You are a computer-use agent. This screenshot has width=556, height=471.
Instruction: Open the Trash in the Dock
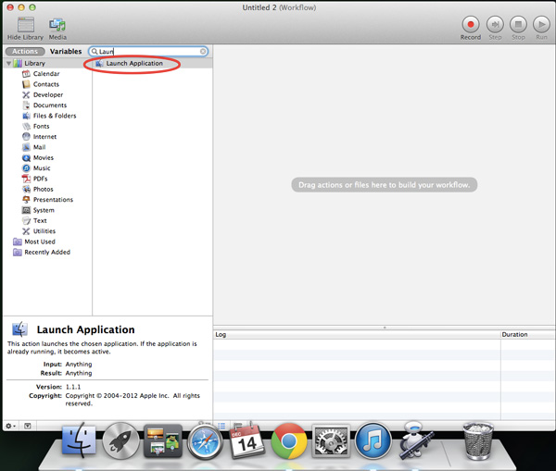[x=478, y=440]
